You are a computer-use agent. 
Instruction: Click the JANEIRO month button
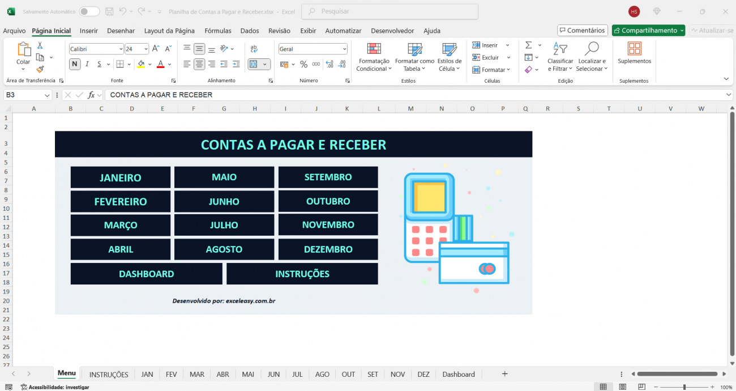coord(121,177)
